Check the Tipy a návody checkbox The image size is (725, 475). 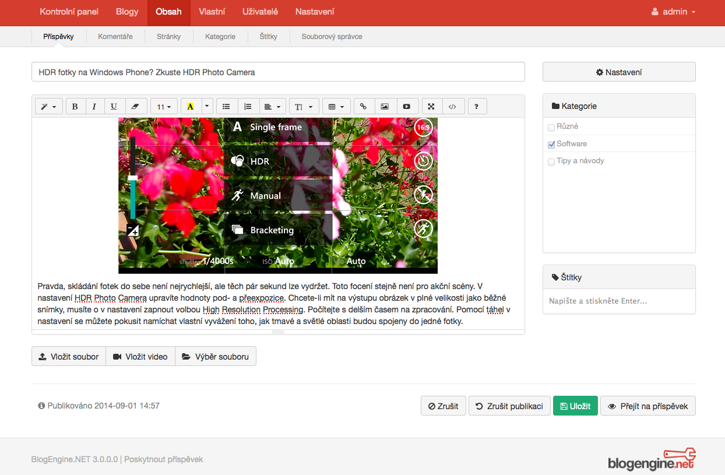tap(551, 162)
